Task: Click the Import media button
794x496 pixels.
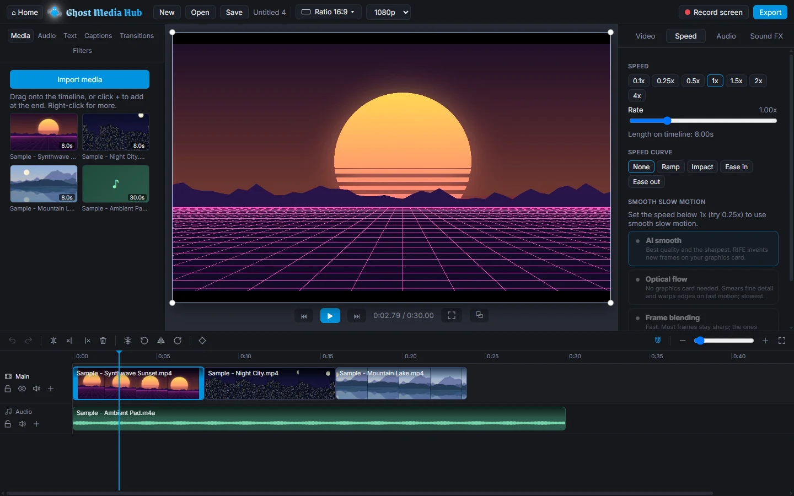Action: pyautogui.click(x=79, y=79)
